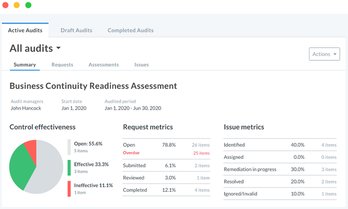Minimize the window with the yellow button
Screen dimensions: 348x209
[17, 5]
